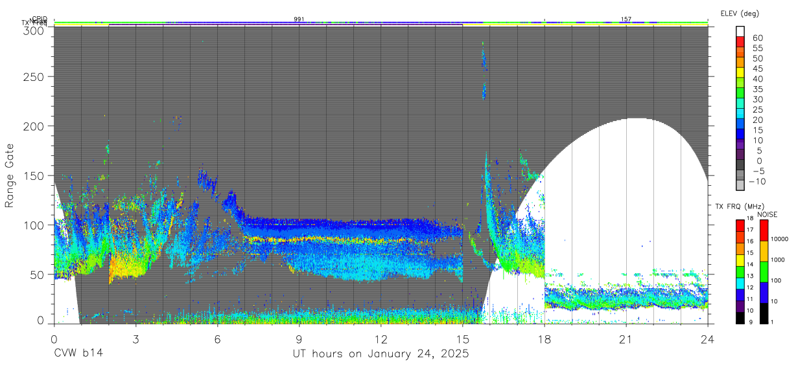The width and height of the screenshot is (796, 367).
Task: Click the hour 18 tick label on time axis
Action: (x=544, y=339)
